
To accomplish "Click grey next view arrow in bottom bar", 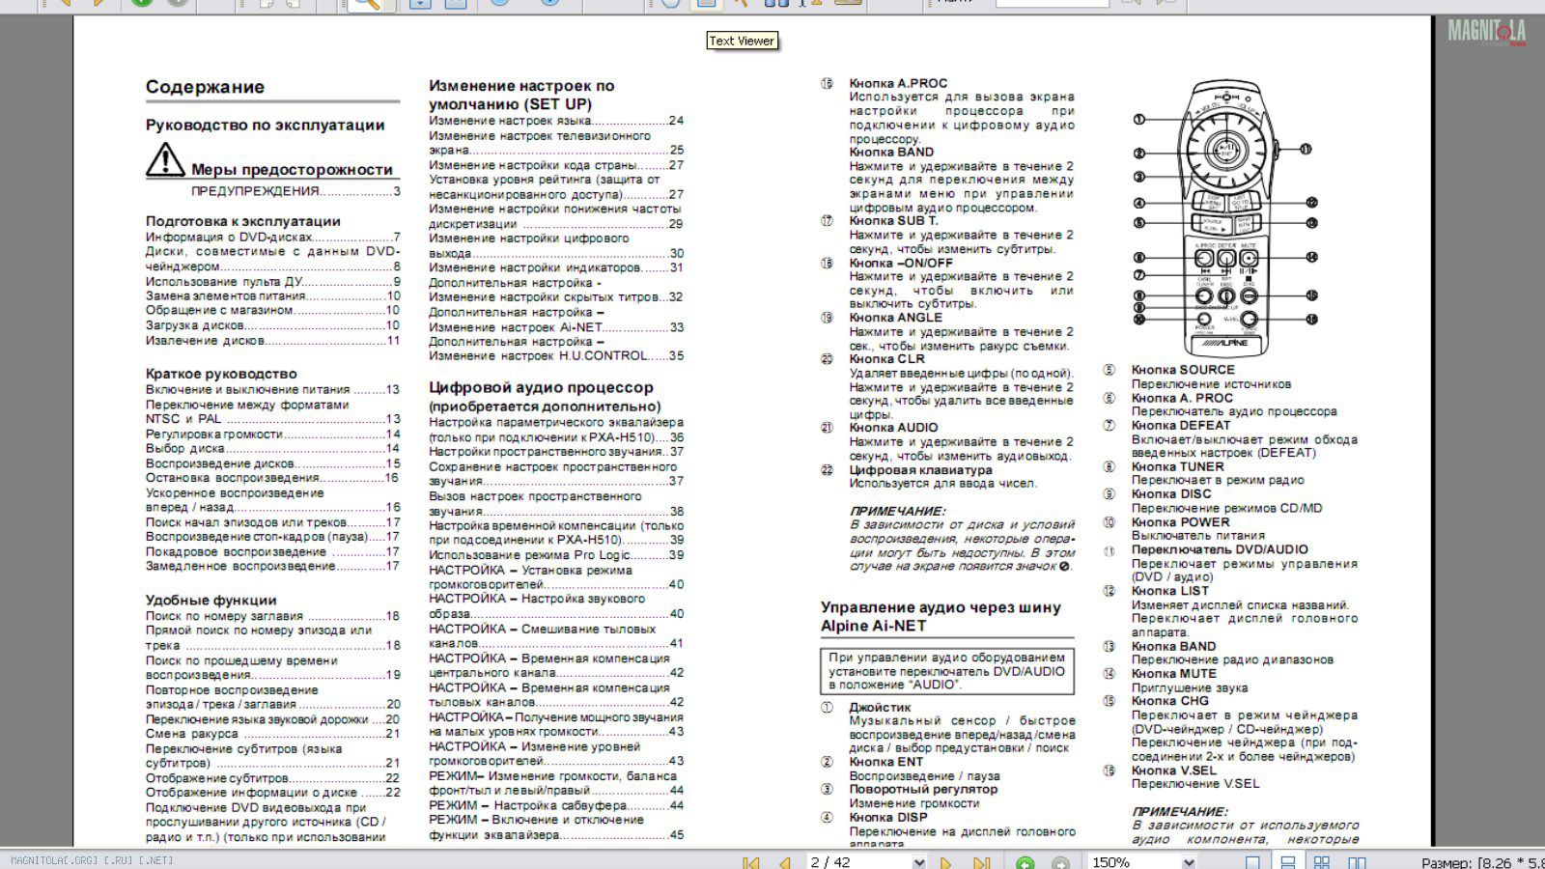I will [1060, 862].
